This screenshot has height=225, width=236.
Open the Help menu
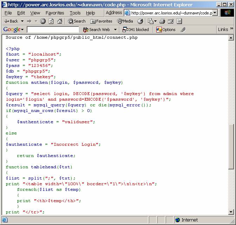tap(91, 13)
